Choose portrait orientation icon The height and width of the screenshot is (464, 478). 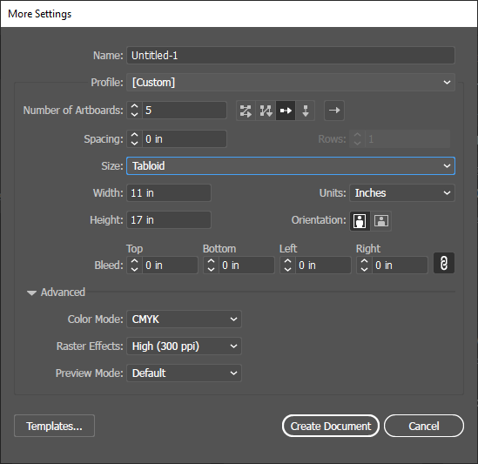click(360, 221)
